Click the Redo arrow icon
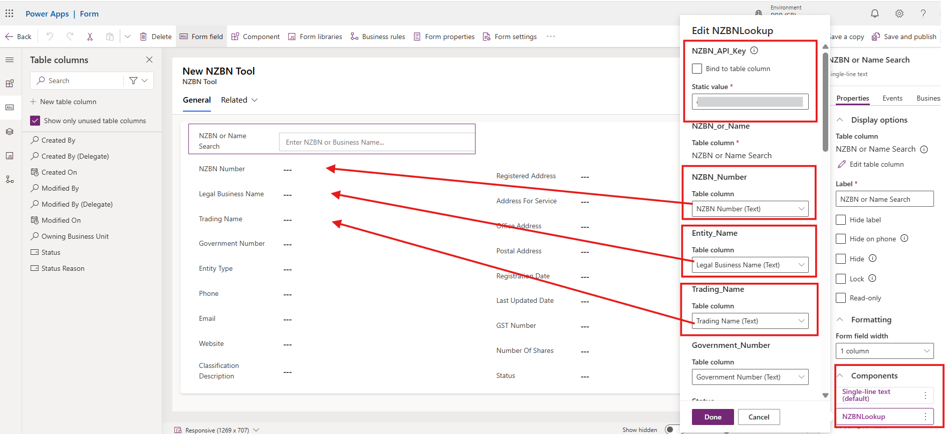Viewport: 945px width, 434px height. (x=70, y=37)
